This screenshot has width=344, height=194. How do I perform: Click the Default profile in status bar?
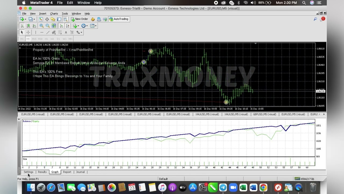click(163, 179)
